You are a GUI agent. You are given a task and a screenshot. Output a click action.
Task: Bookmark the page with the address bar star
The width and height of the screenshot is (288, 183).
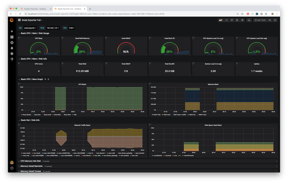(242, 14)
